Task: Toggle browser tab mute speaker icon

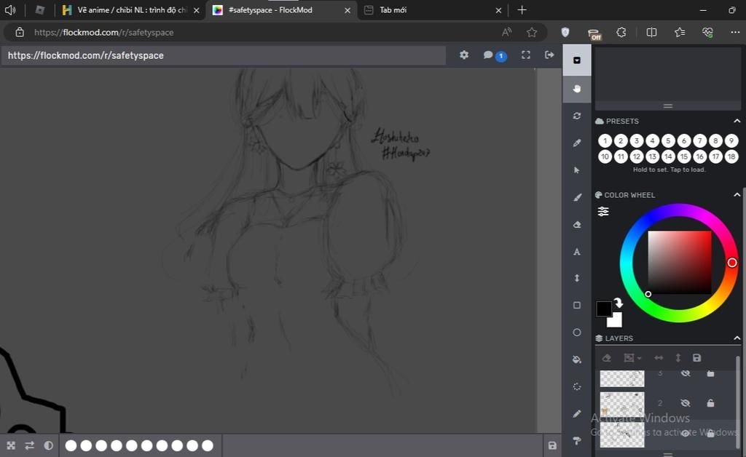Action: pos(10,10)
